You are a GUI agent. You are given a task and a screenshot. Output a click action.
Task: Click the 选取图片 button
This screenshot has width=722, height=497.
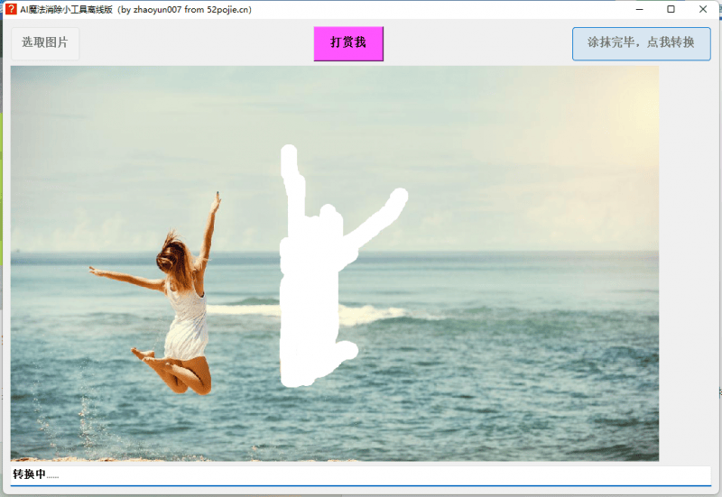[x=45, y=43]
